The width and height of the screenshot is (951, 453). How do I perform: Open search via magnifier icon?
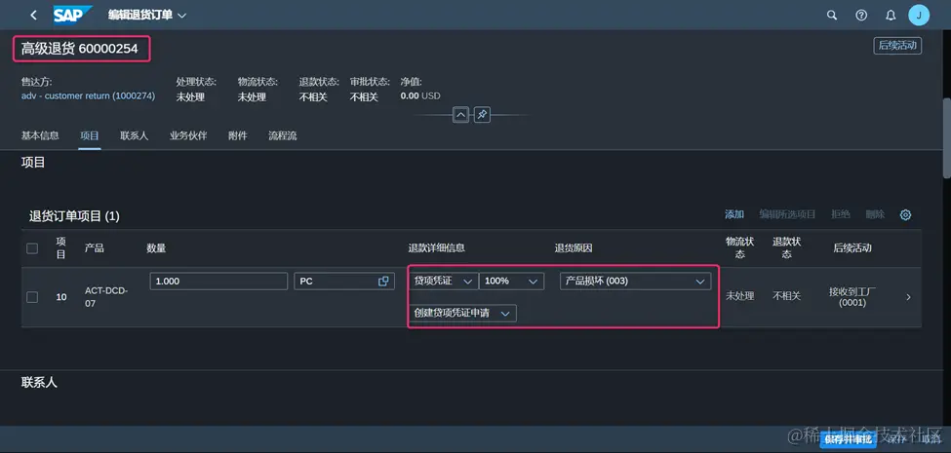coord(832,16)
